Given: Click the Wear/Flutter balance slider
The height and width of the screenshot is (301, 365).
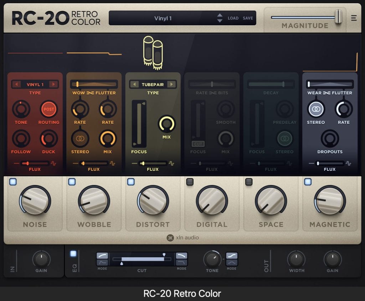Looking at the screenshot, I should 330,84.
